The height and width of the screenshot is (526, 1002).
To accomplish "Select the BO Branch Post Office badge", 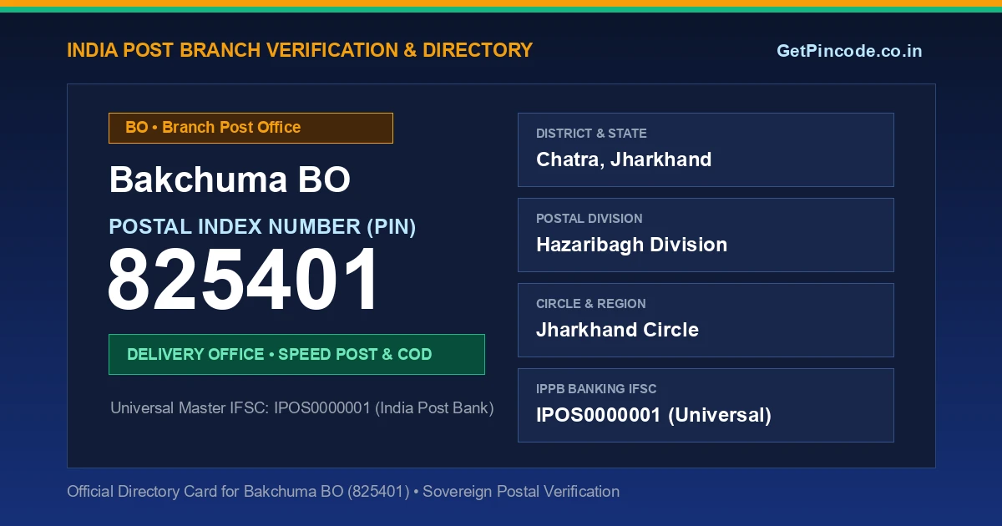I will point(250,128).
